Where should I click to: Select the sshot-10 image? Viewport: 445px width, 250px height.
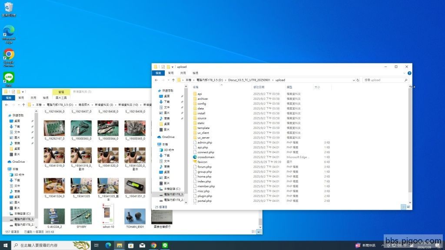pos(108,216)
